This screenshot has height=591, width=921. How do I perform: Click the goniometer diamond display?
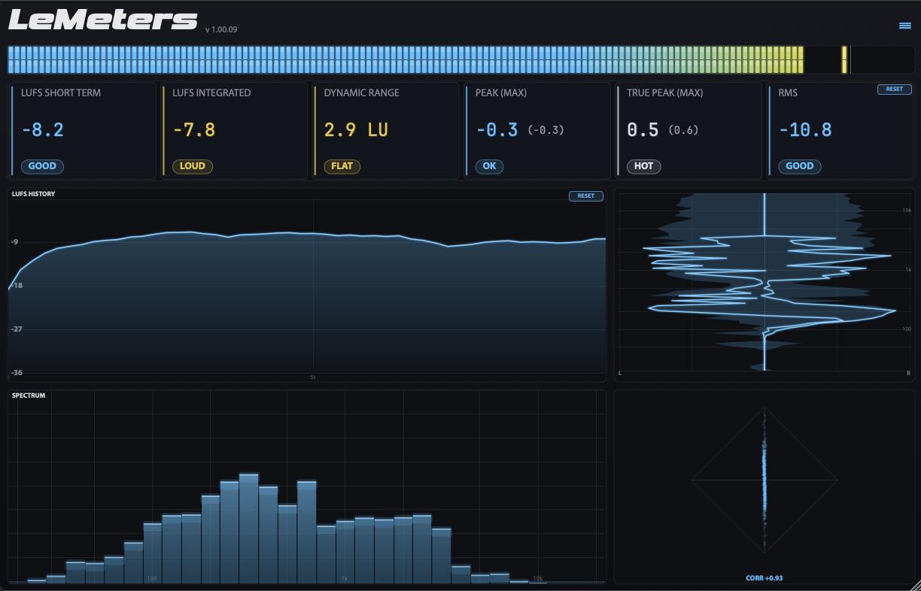(764, 479)
